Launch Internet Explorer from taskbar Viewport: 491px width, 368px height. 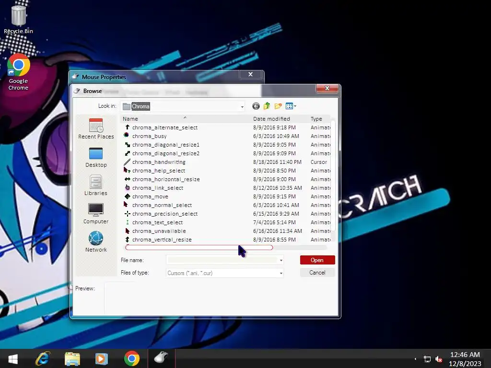(43, 358)
